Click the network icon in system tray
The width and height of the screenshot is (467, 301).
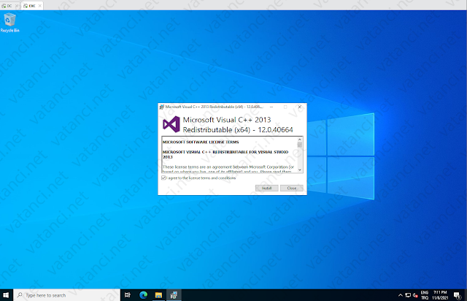click(408, 295)
